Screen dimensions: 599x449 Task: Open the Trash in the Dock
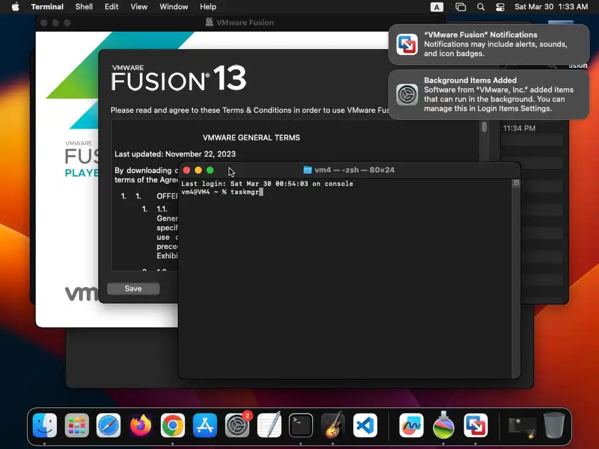pos(554,425)
